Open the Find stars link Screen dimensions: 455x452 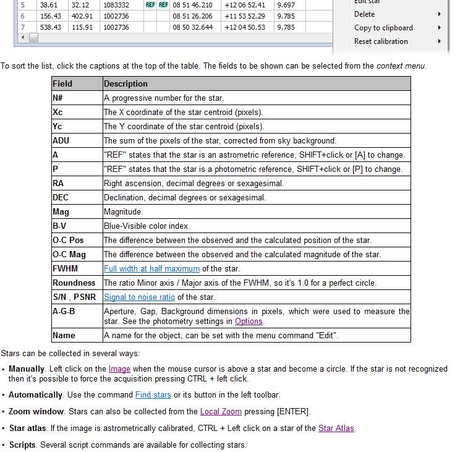[x=153, y=395]
